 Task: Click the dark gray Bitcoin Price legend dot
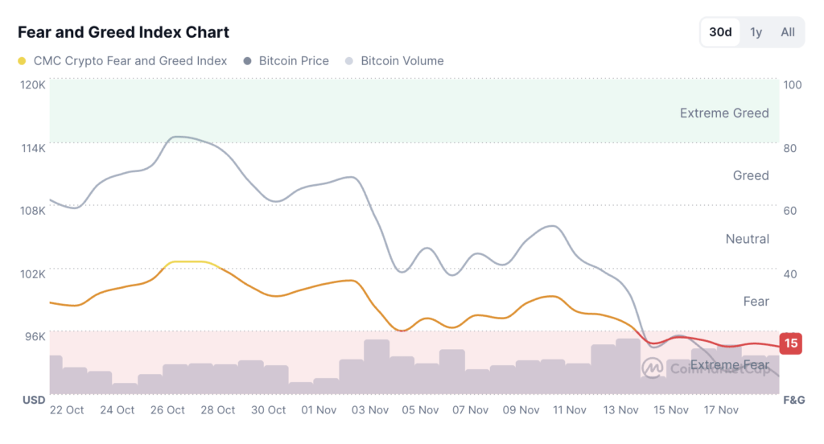(248, 61)
